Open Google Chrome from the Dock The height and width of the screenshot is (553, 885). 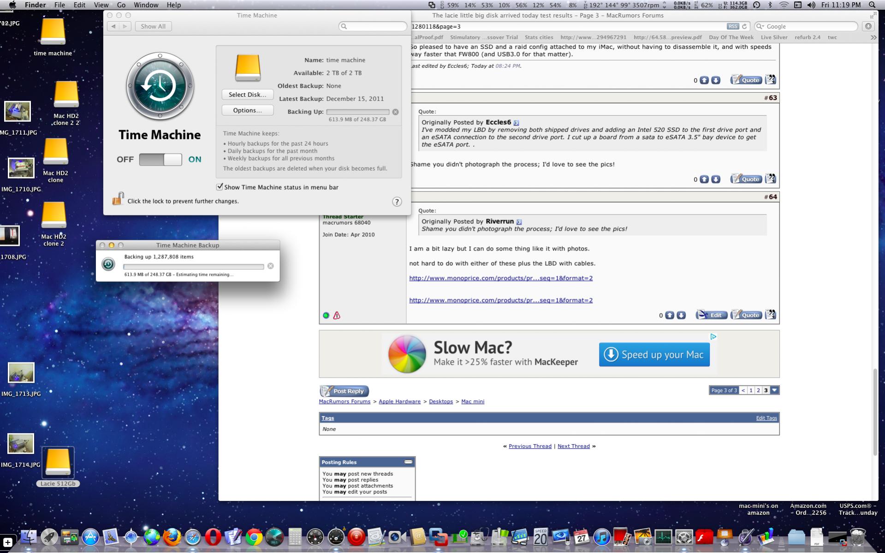(x=254, y=537)
